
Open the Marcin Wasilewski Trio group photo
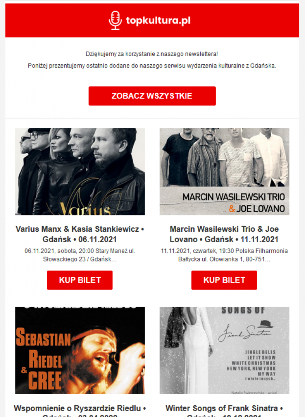[224, 171]
